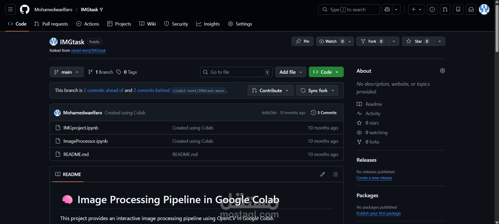This screenshot has width=499, height=224.
Task: Open the README outline list icon
Action: point(335,174)
